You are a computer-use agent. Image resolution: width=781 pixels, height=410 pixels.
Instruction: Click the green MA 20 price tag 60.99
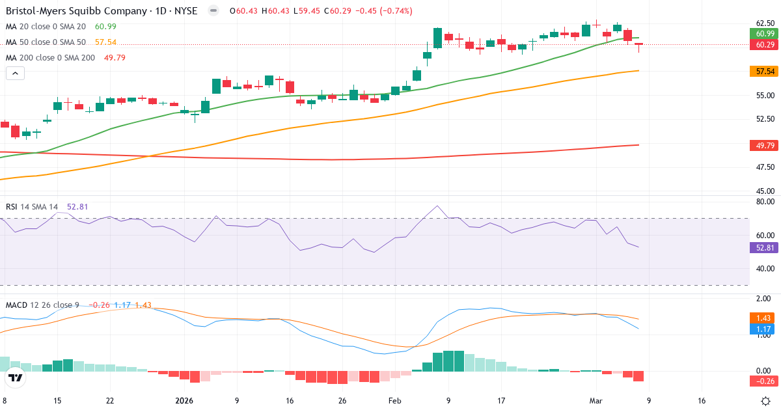click(x=763, y=33)
